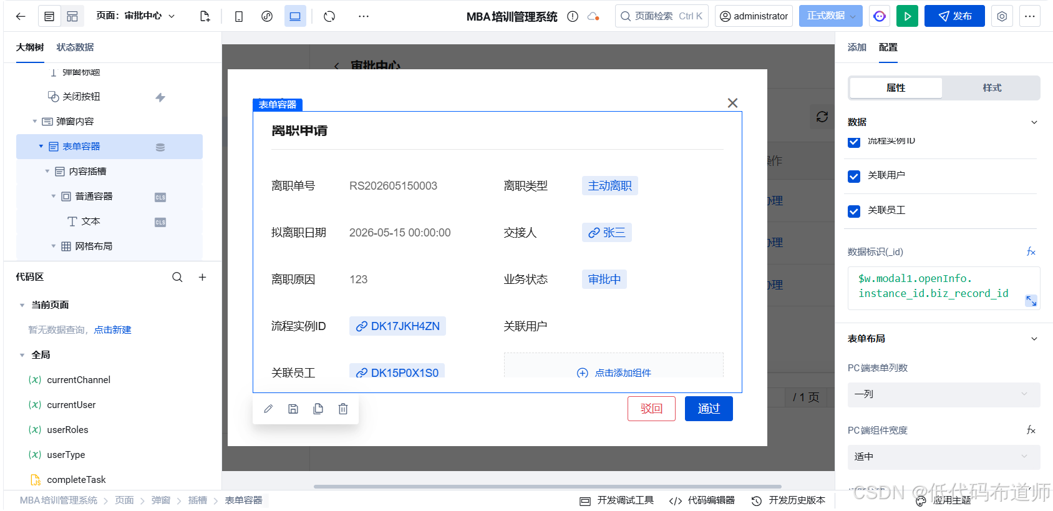Open the page outline view icon
Viewport: 1053px width, 511px height.
pyautogui.click(x=49, y=16)
